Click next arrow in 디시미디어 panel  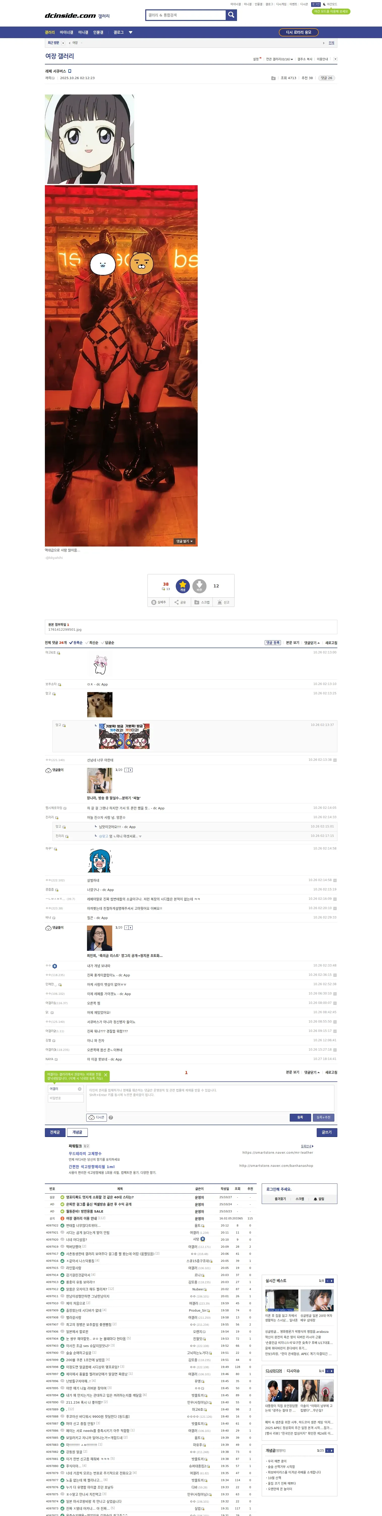point(332,1371)
